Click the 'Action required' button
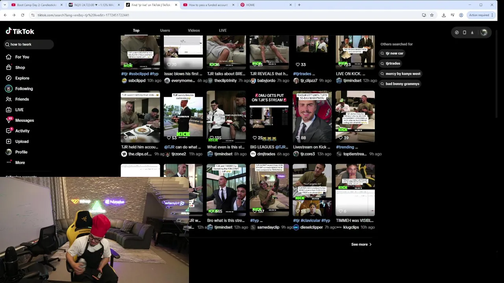This screenshot has height=283, width=504. pyautogui.click(x=481, y=15)
